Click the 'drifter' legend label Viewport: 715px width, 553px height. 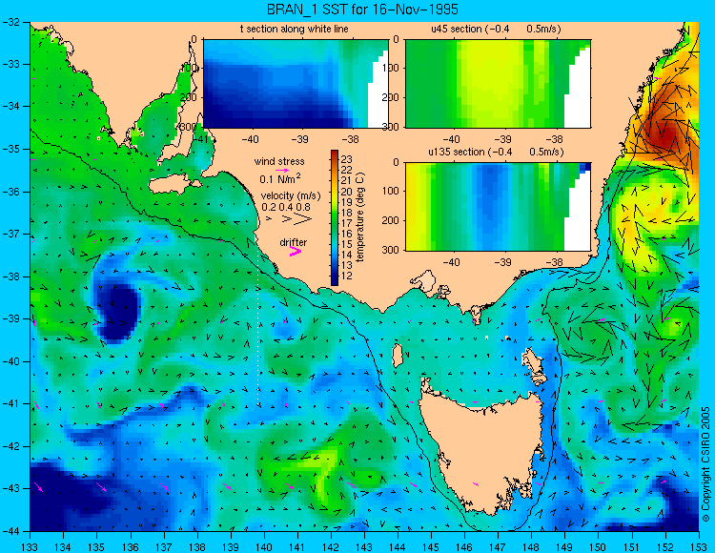294,242
